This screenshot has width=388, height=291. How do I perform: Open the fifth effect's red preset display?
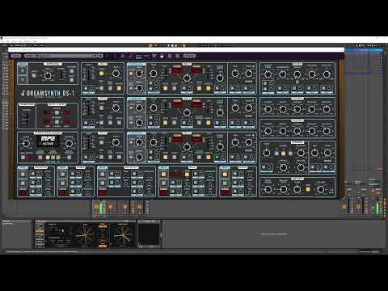(225, 192)
